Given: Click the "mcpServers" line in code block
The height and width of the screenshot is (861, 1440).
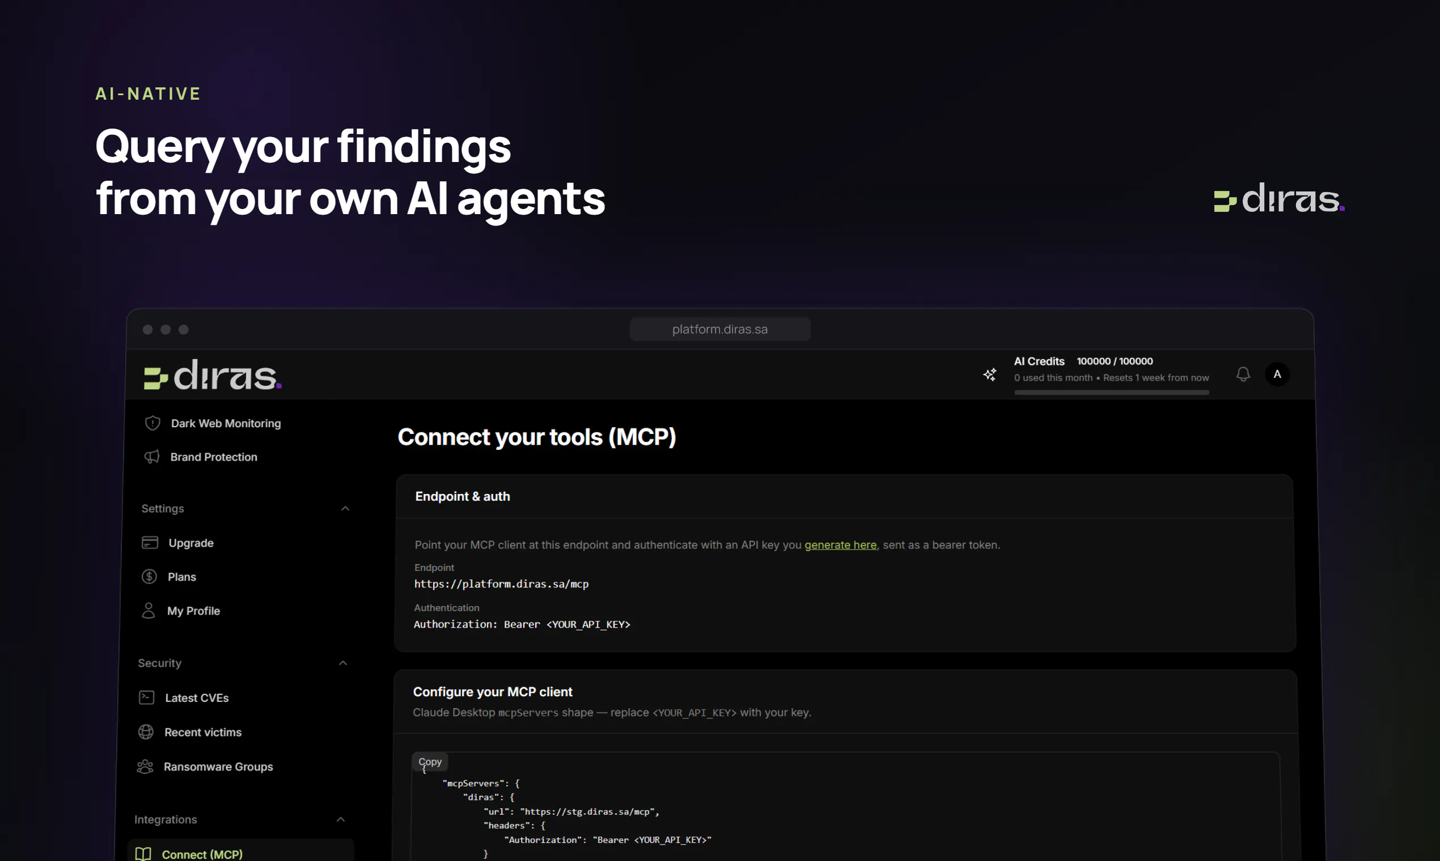Looking at the screenshot, I should pos(481,783).
